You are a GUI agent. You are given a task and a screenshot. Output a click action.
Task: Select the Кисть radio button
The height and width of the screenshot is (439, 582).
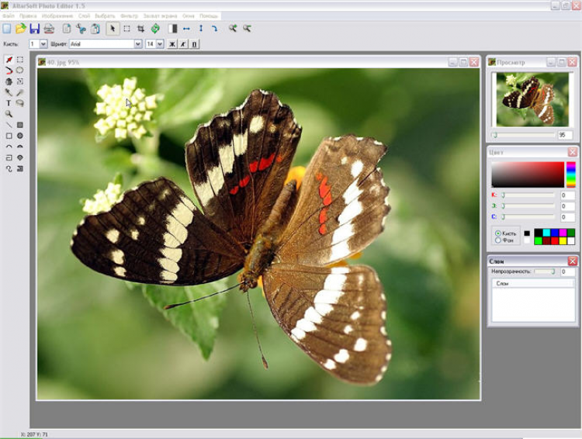[x=497, y=233]
